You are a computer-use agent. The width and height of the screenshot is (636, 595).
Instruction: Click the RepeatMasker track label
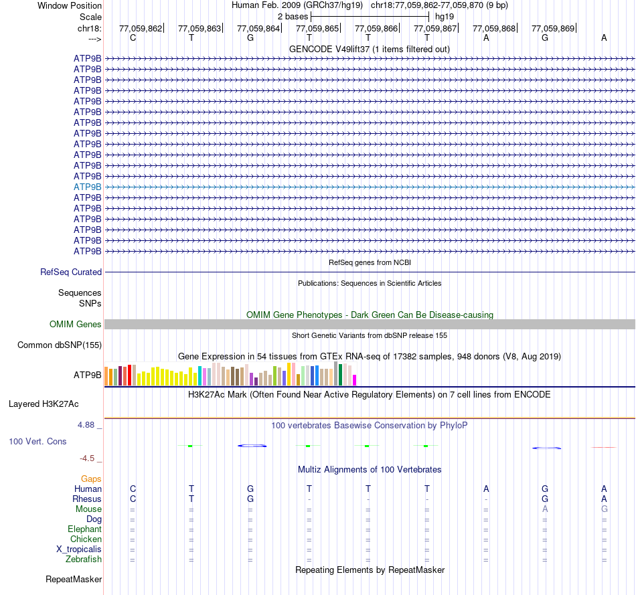(x=74, y=580)
